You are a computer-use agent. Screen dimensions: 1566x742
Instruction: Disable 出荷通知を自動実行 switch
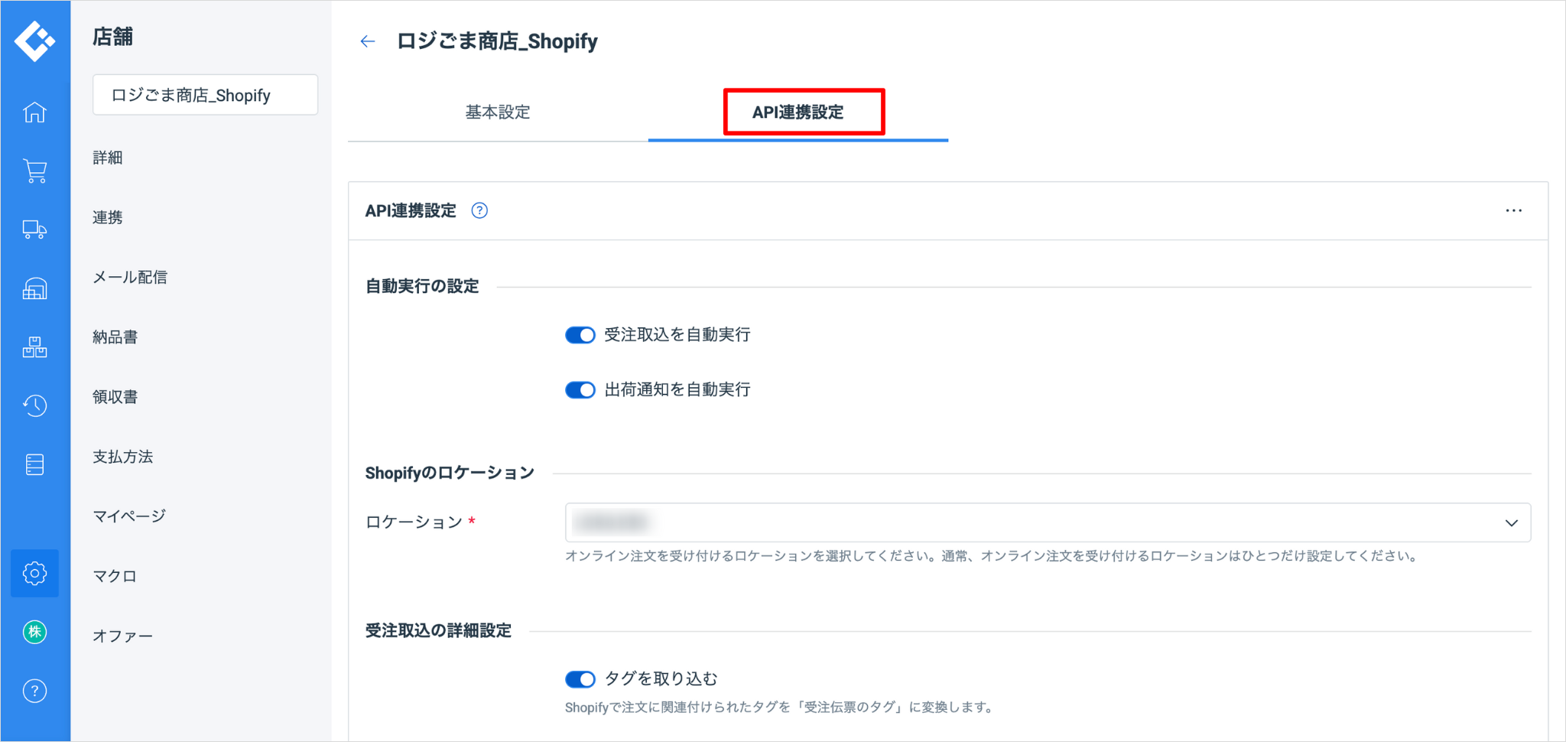point(580,390)
